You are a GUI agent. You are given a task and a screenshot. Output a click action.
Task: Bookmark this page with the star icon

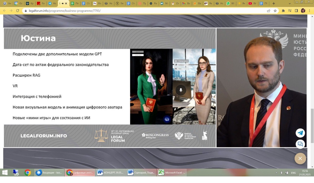tap(275, 11)
